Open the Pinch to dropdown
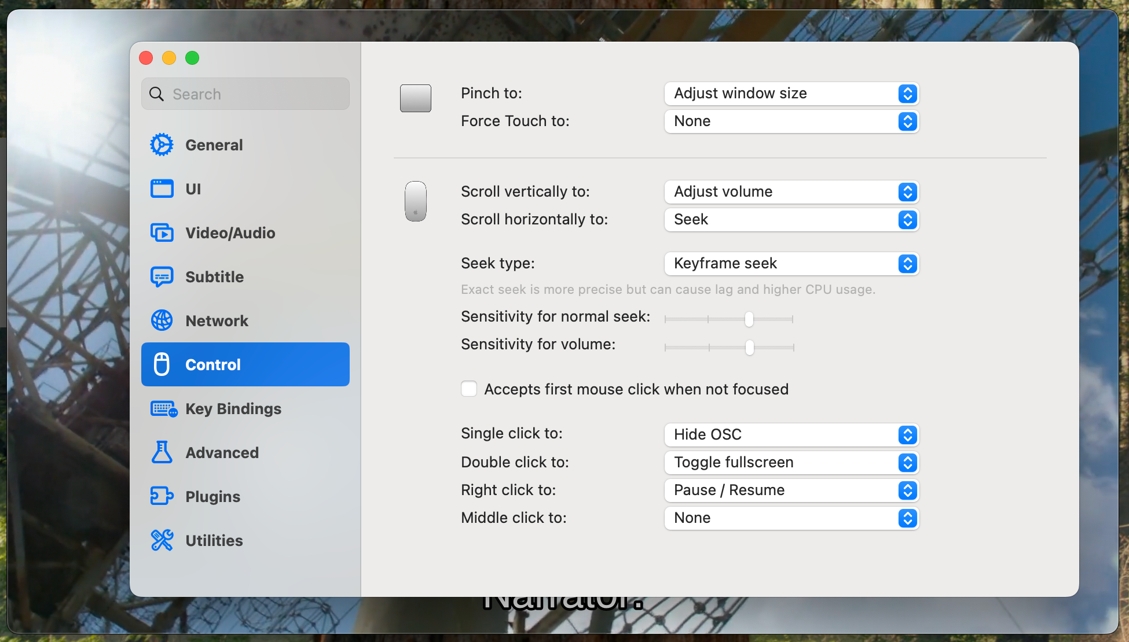The image size is (1129, 642). click(791, 94)
